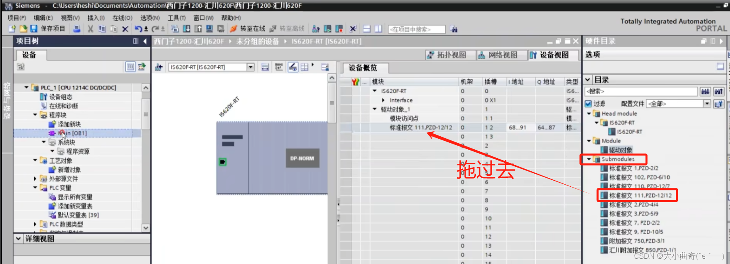Click the print icon in toolbar
The image size is (730, 264).
click(x=77, y=28)
